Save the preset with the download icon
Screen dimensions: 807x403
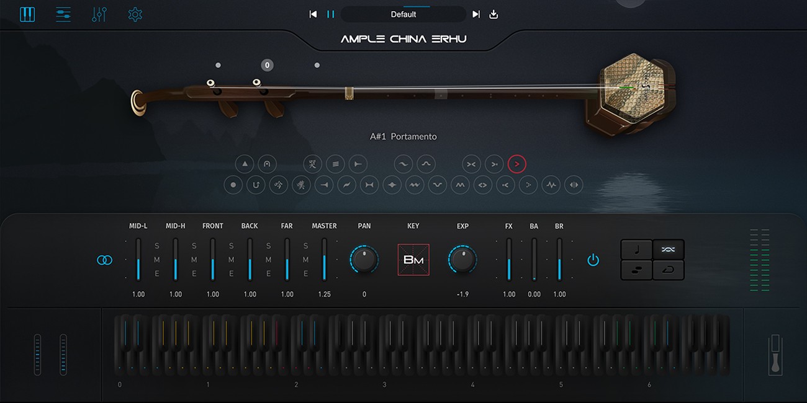pos(494,14)
